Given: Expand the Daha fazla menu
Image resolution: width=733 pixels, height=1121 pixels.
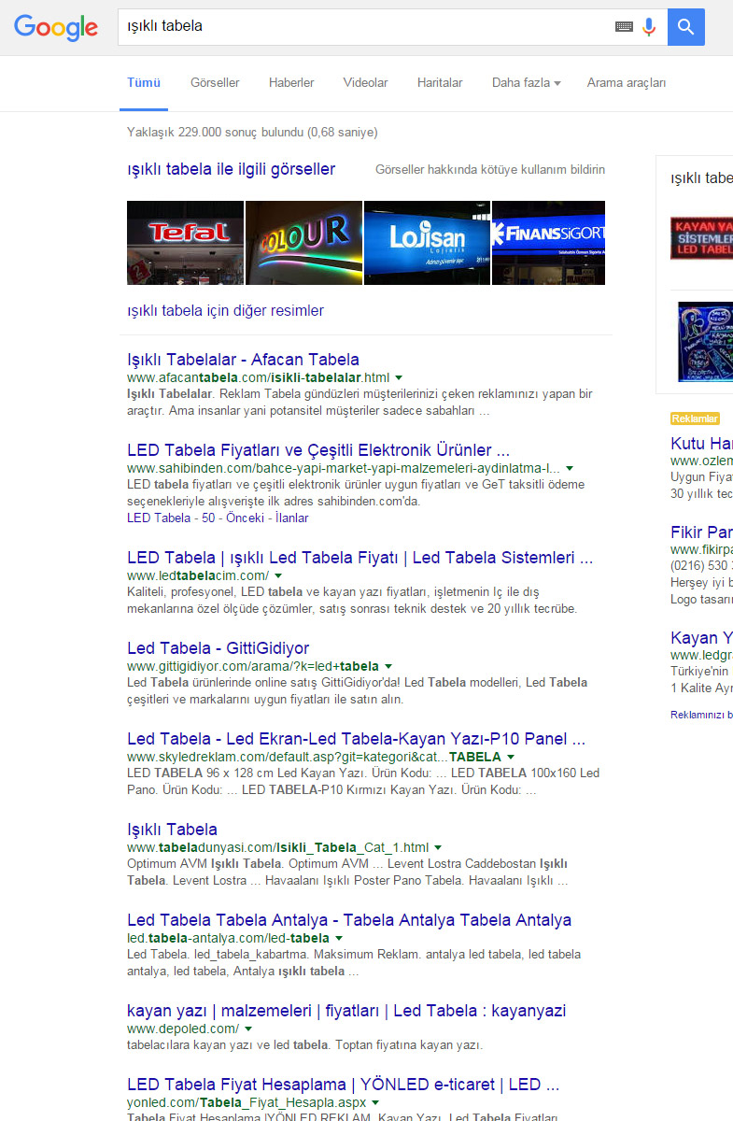Looking at the screenshot, I should click(527, 83).
